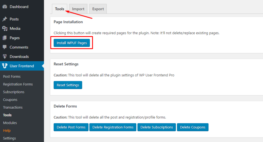Viewport: 263px width, 142px height.
Task: Click the Posts pushpin icon
Action: (x=5, y=19)
